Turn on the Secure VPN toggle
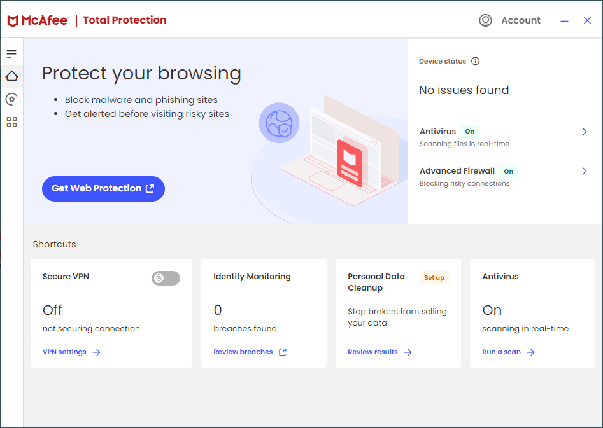The image size is (603, 428). [x=166, y=278]
